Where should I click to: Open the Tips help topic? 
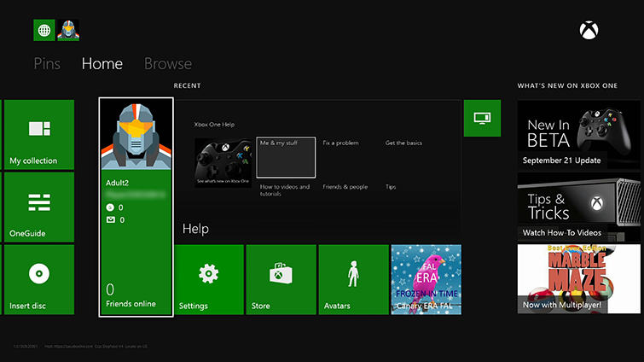391,187
